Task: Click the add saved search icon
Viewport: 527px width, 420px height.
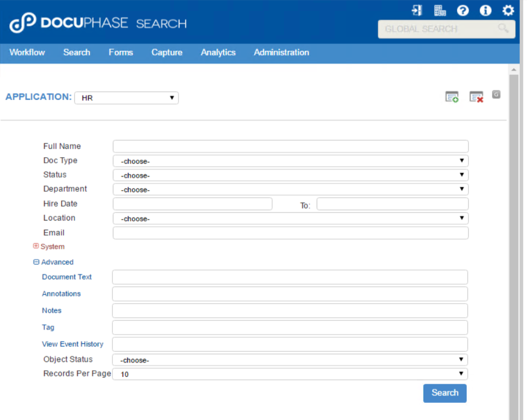Action: pyautogui.click(x=452, y=96)
